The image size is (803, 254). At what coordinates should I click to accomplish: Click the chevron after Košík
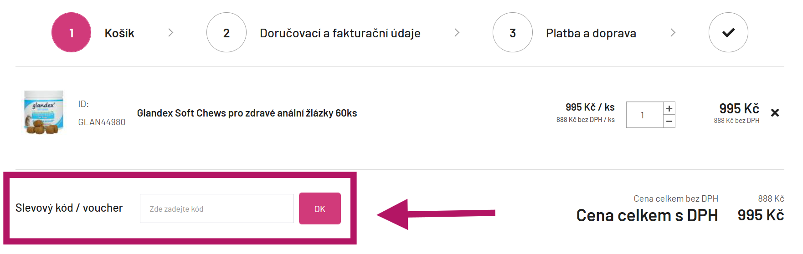click(x=170, y=32)
